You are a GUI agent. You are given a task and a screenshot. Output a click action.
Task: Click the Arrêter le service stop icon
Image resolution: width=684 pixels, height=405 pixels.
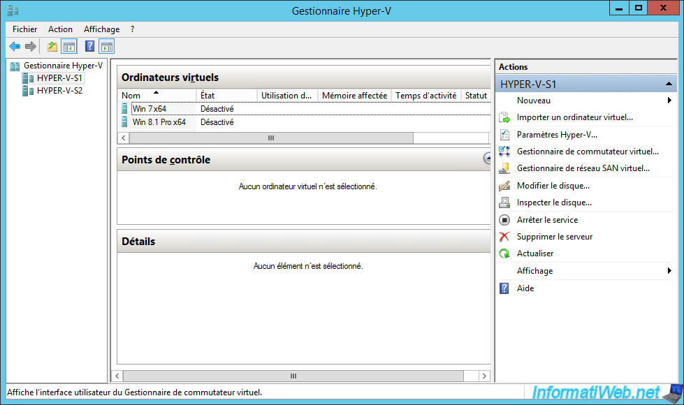click(504, 220)
